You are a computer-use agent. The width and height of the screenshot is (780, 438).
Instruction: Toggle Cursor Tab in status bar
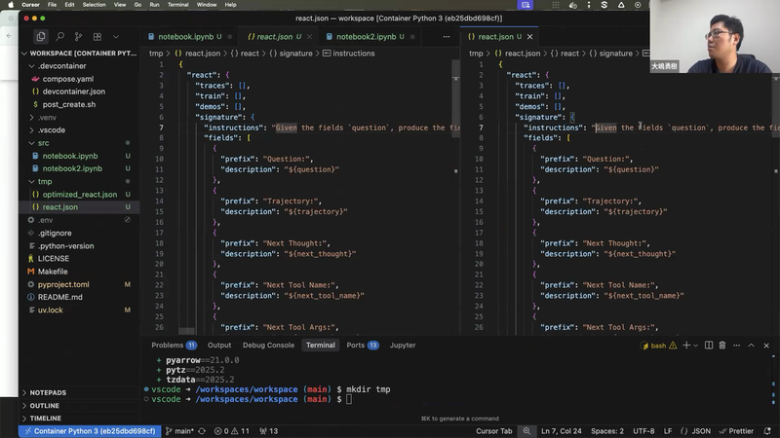493,431
